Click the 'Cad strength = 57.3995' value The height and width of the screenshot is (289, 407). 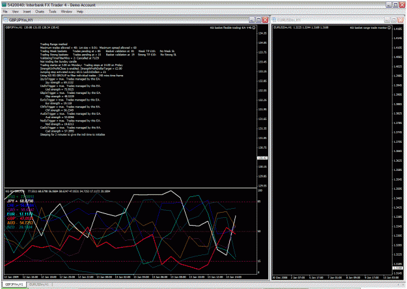click(60, 131)
